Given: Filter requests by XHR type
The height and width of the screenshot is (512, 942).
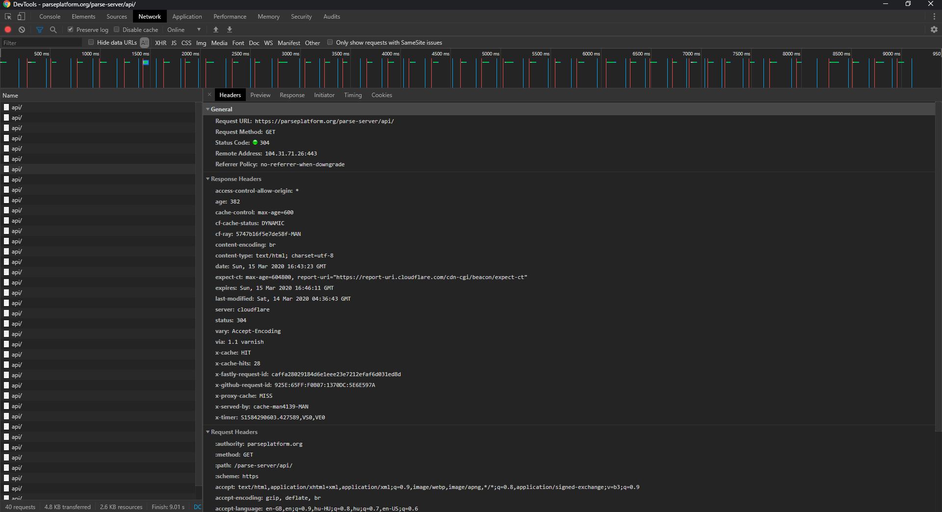Looking at the screenshot, I should tap(160, 43).
